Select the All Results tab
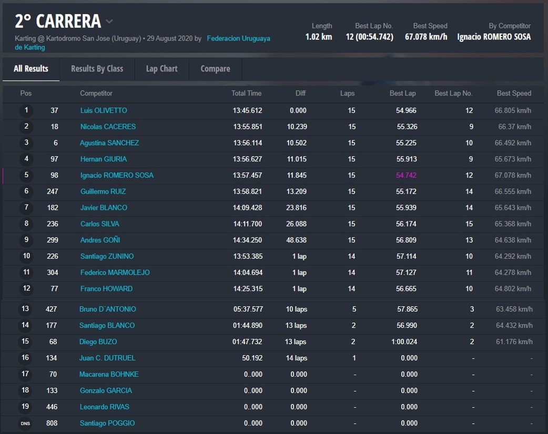548x434 pixels. click(31, 69)
